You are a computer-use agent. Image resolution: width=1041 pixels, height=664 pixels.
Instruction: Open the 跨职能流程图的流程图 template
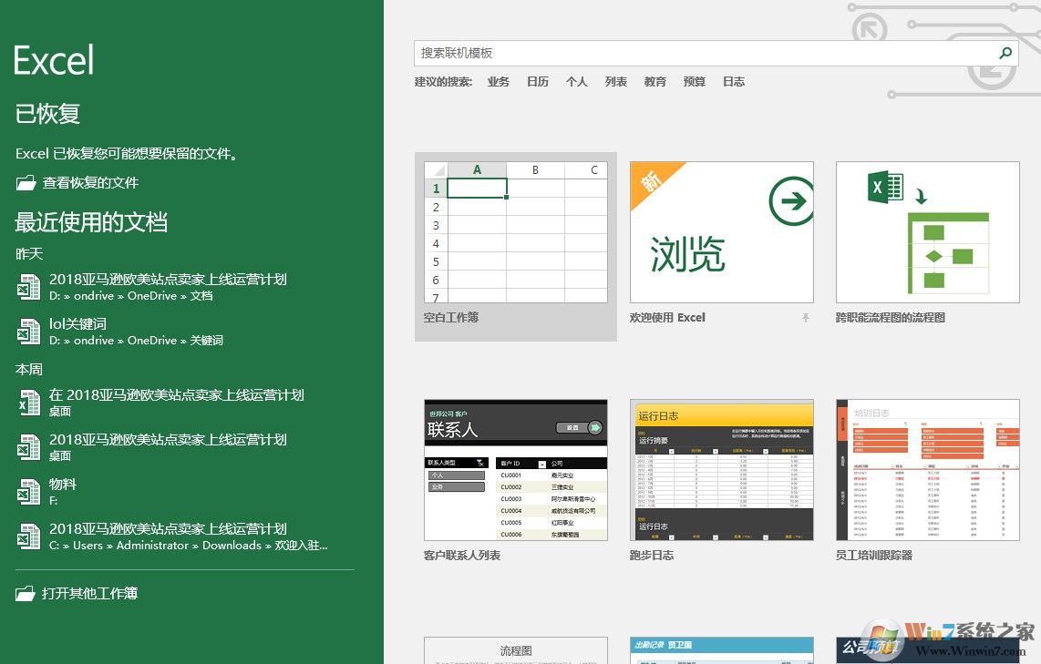coord(927,232)
